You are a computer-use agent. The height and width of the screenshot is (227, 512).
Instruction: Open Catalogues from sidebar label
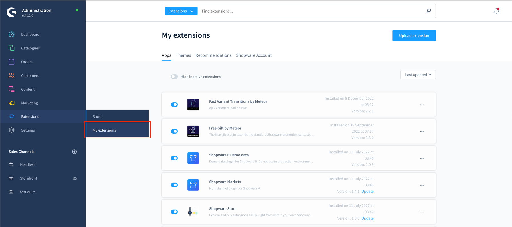pyautogui.click(x=30, y=48)
